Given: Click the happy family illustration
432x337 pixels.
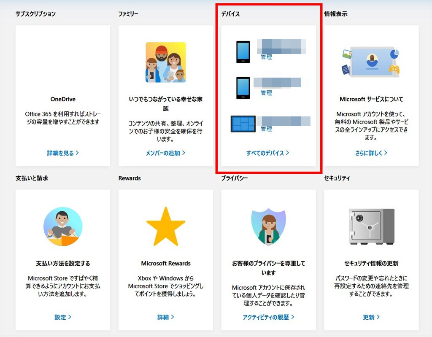Looking at the screenshot, I should point(165,62).
